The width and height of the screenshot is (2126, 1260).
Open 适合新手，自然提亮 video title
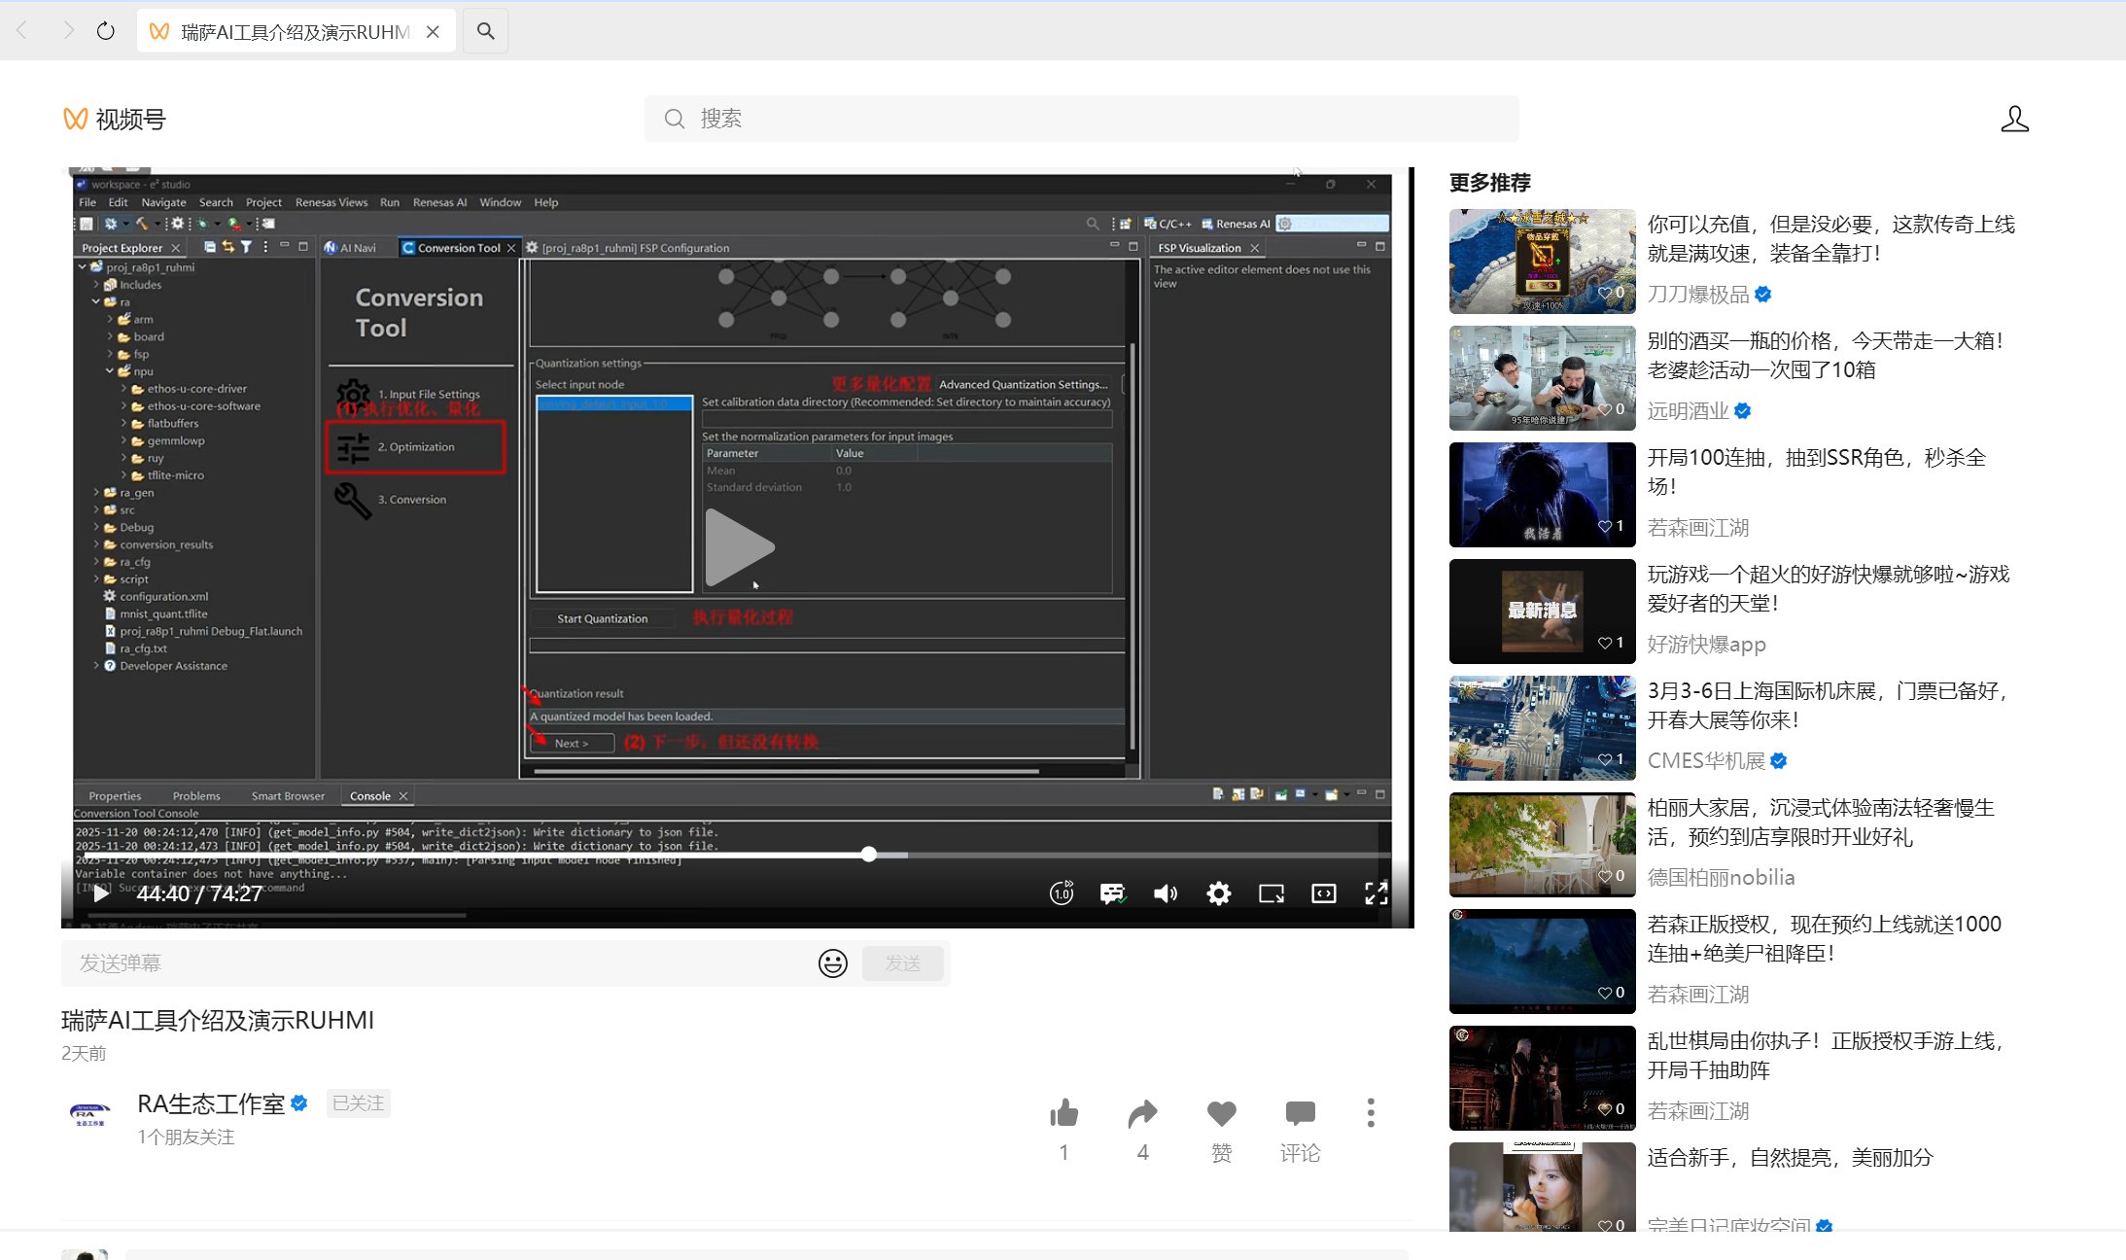click(1790, 1158)
